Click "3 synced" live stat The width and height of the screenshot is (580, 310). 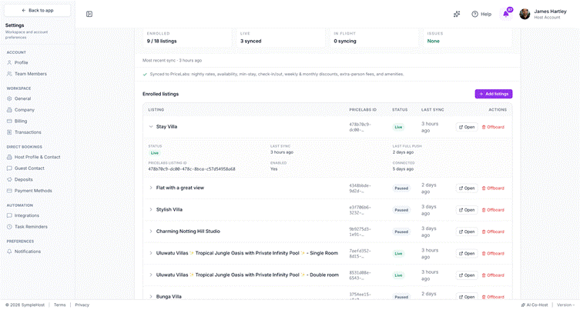click(x=251, y=41)
